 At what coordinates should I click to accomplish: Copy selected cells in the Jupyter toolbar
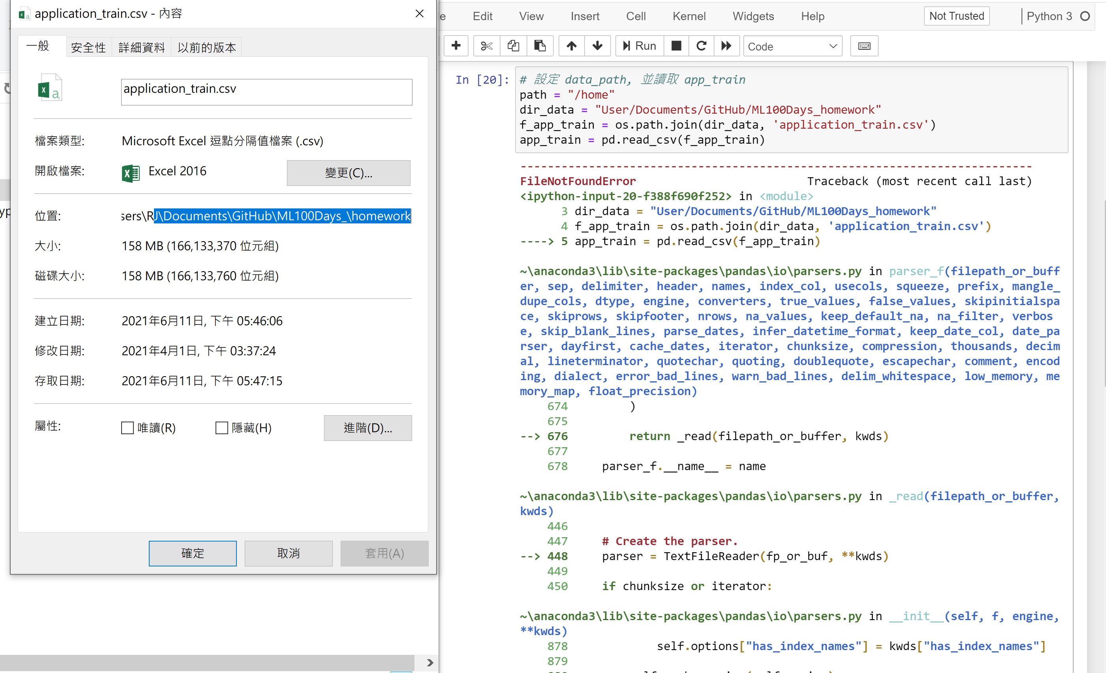pos(513,46)
